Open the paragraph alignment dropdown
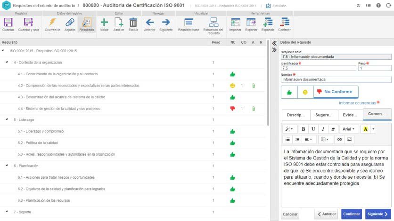 (x=308, y=140)
